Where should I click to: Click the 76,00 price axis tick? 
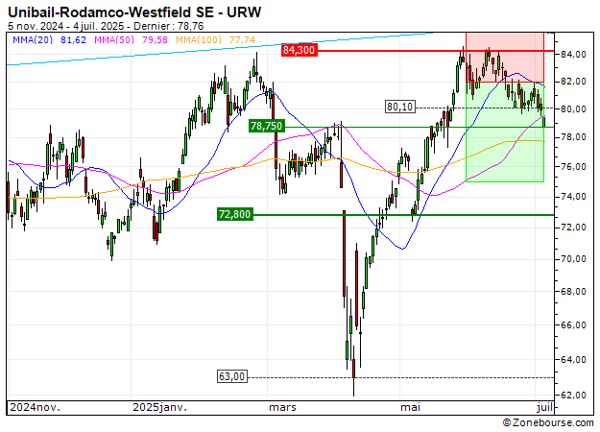tap(573, 166)
